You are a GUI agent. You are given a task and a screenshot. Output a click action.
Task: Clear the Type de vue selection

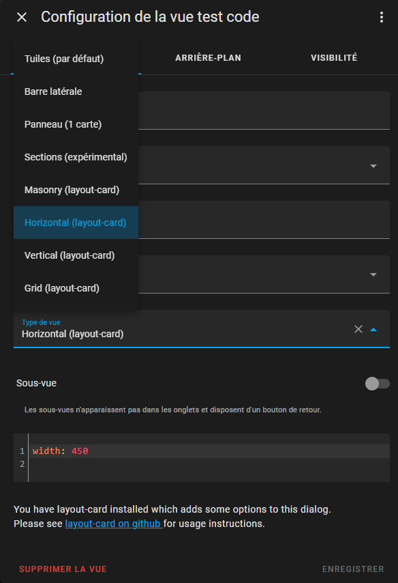[x=358, y=329]
